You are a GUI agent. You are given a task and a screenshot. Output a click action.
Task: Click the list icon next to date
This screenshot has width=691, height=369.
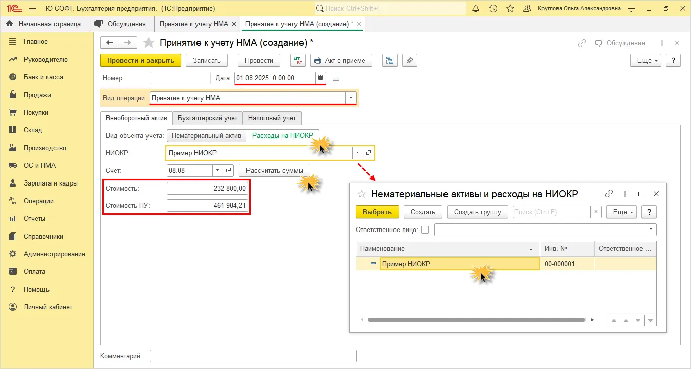336,78
